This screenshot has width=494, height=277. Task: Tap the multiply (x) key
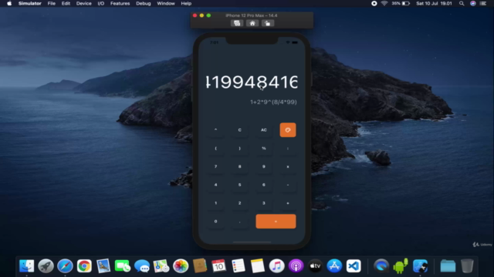click(x=288, y=166)
